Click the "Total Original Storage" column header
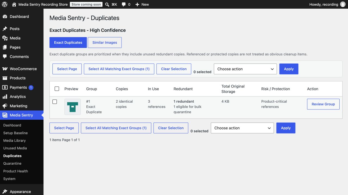This screenshot has height=195, width=348. [x=233, y=89]
